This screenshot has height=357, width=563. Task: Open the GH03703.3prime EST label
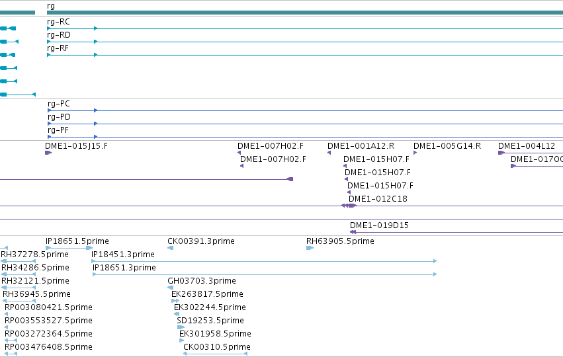pos(202,281)
